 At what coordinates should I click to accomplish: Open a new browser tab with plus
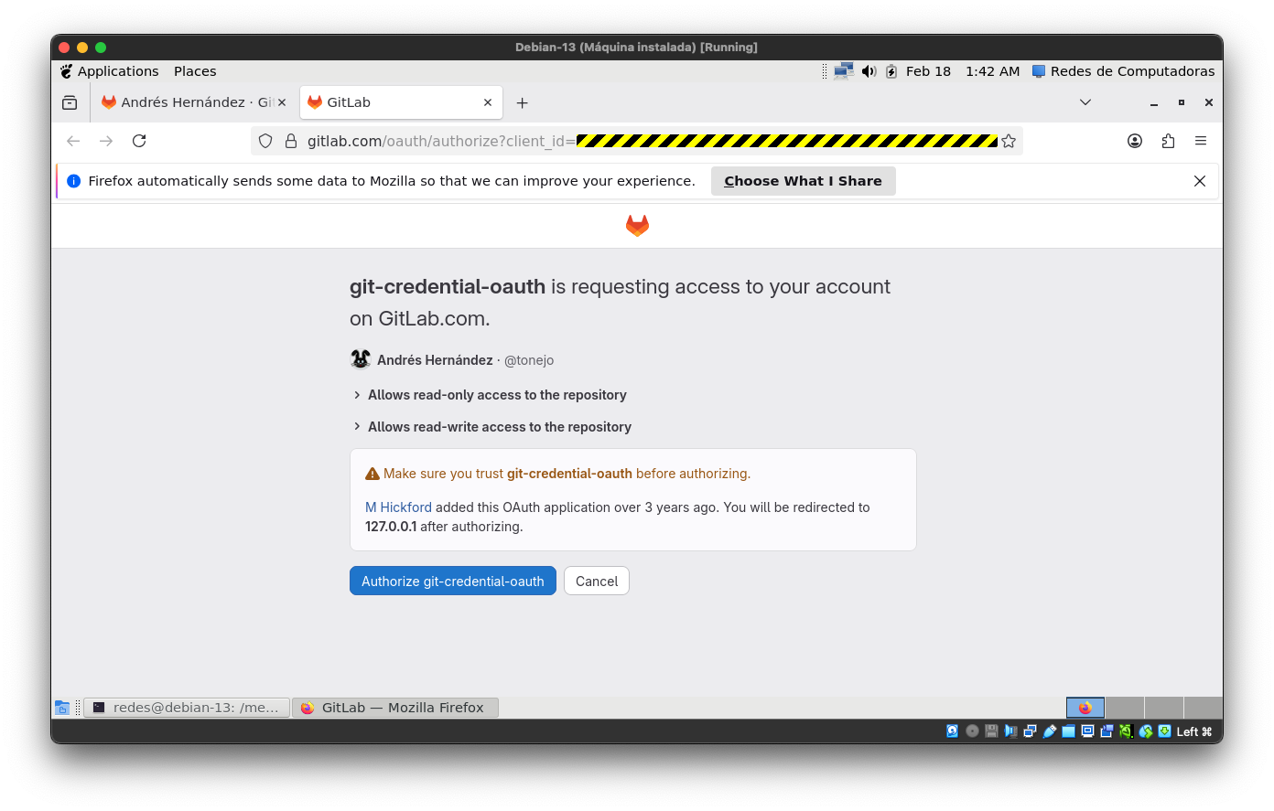[522, 103]
